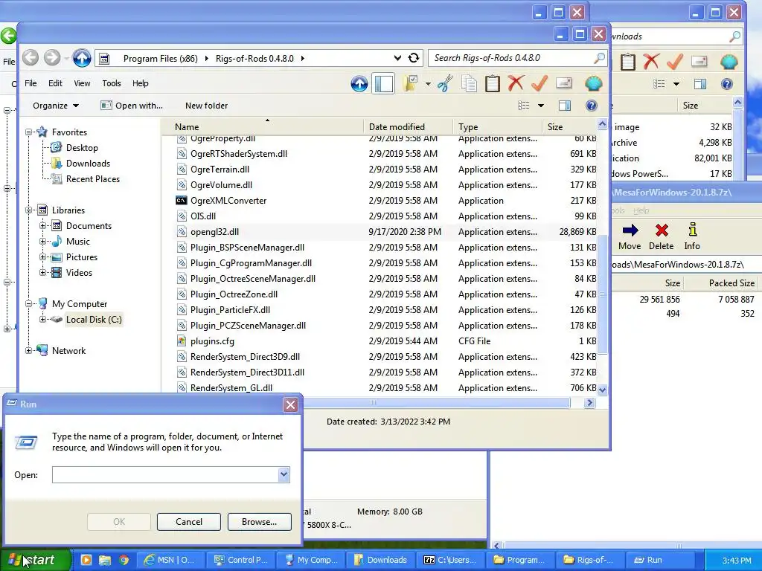This screenshot has width=762, height=571.
Task: Select the opengl32.dll file
Action: (x=215, y=232)
